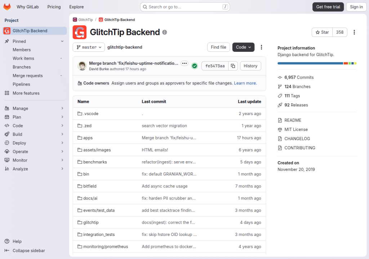Image resolution: width=369 pixels, height=259 pixels.
Task: Click the branch icon beside 124 Branches
Action: coord(280,86)
